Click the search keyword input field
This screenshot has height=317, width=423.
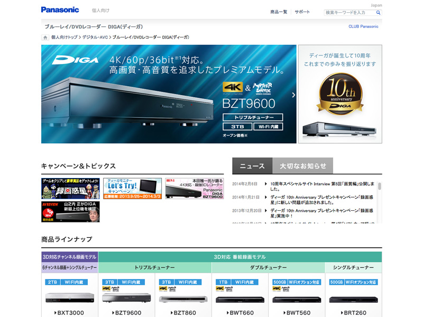(350, 12)
